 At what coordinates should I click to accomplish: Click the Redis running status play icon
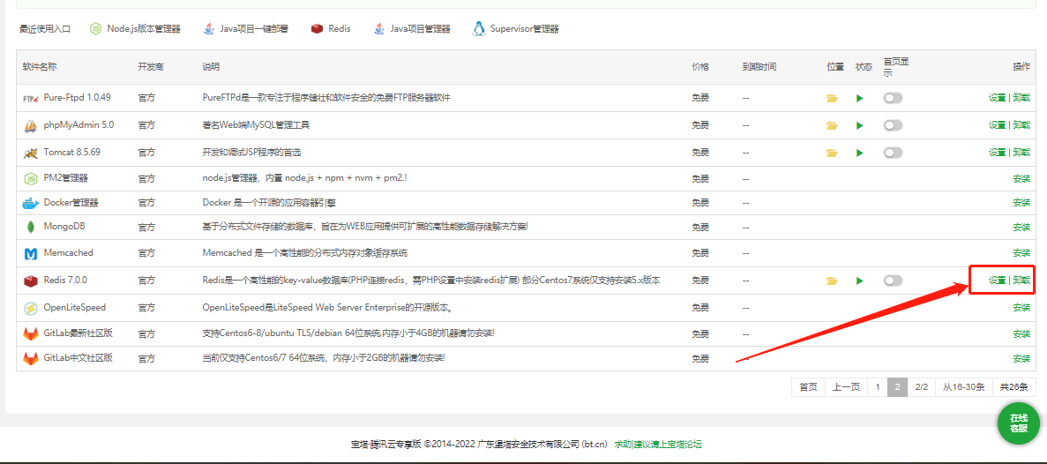(x=860, y=281)
